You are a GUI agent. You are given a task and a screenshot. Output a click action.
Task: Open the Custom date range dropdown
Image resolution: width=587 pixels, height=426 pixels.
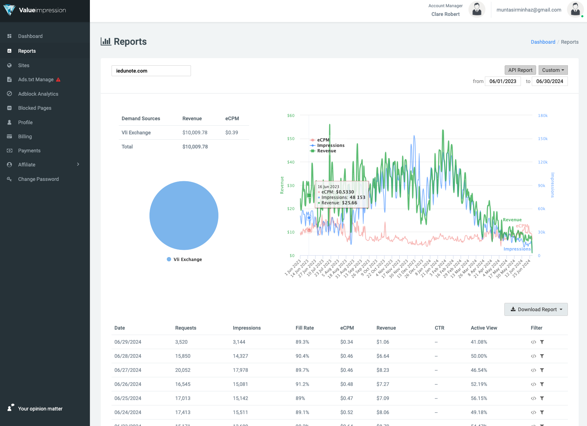(x=553, y=70)
